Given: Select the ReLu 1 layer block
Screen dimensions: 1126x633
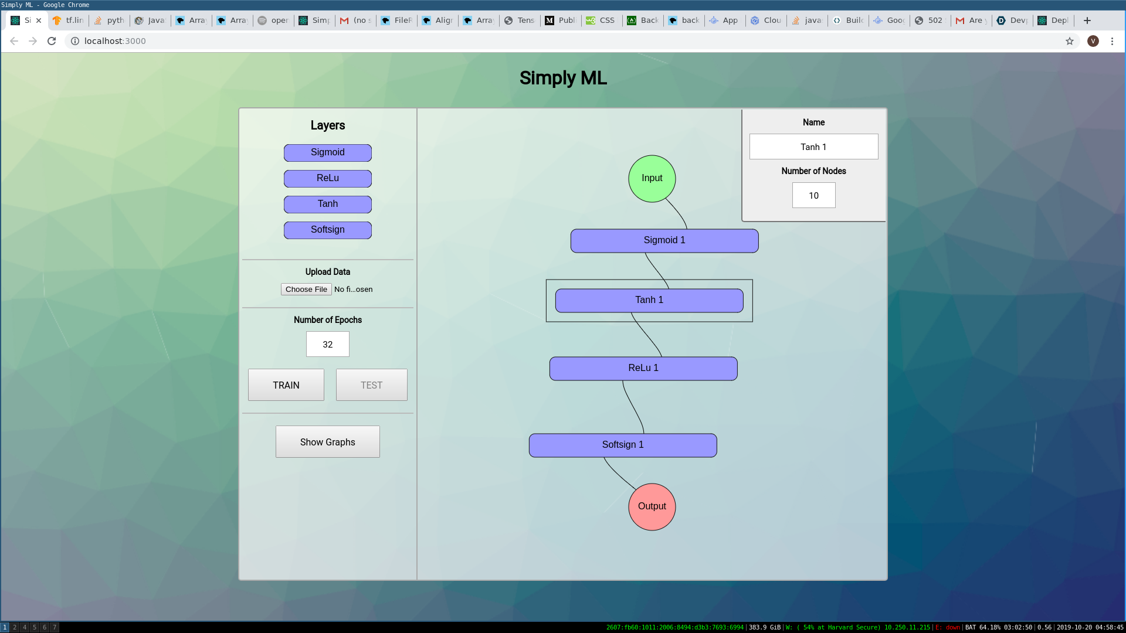Looking at the screenshot, I should coord(643,369).
